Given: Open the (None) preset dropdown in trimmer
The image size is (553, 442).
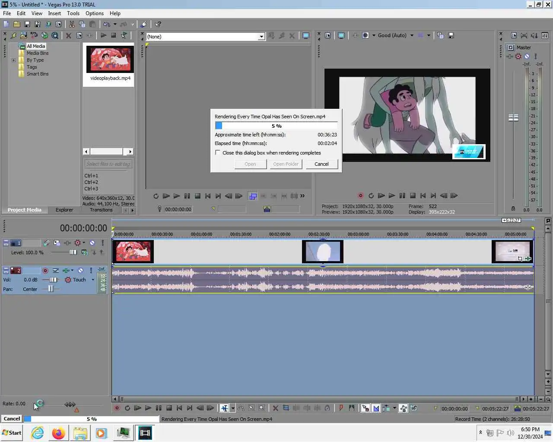Looking at the screenshot, I should (x=261, y=37).
